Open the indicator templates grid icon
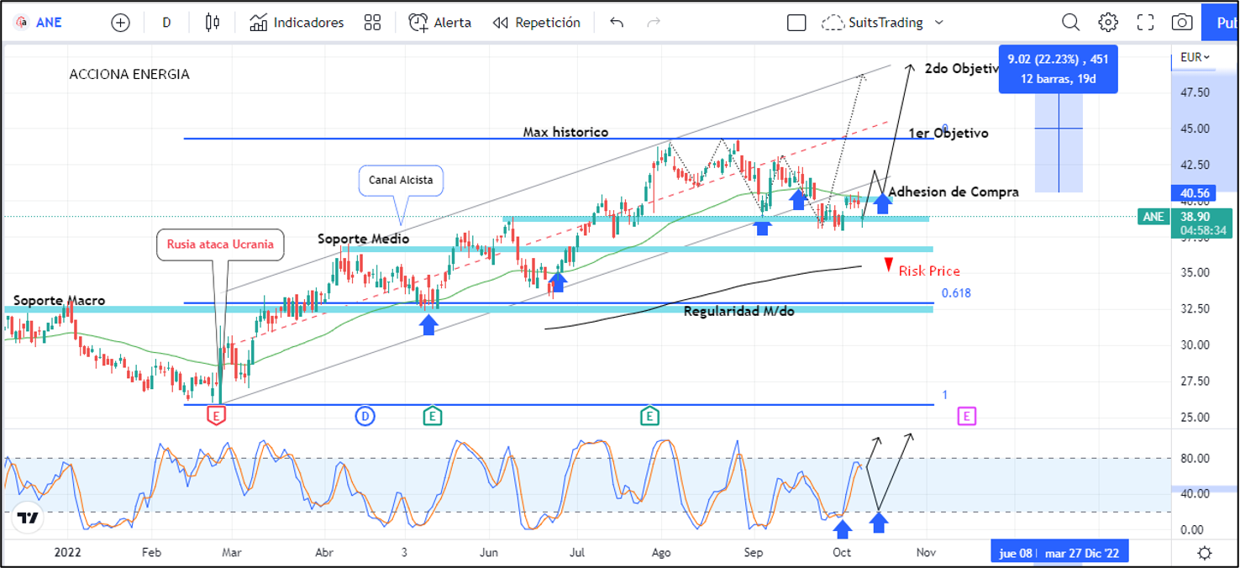This screenshot has height=568, width=1240. 372,23
